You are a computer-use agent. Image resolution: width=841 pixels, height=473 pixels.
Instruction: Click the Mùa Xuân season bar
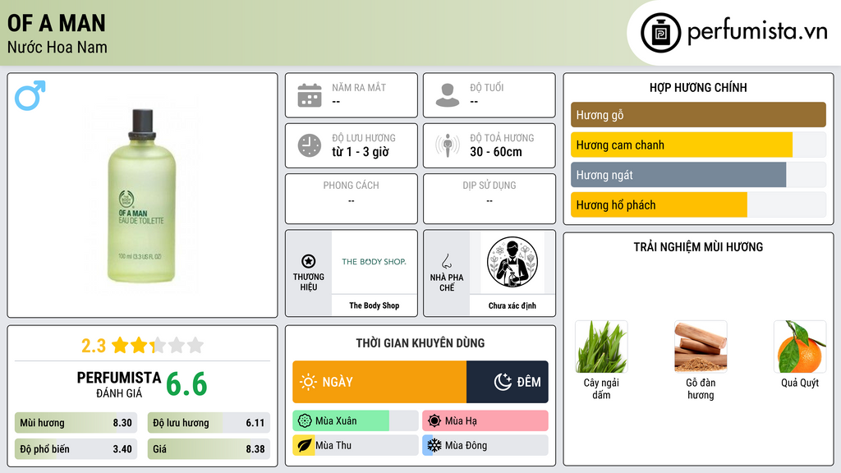click(355, 421)
